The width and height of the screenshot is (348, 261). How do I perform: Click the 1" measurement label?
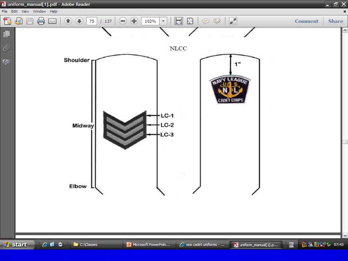(x=237, y=65)
